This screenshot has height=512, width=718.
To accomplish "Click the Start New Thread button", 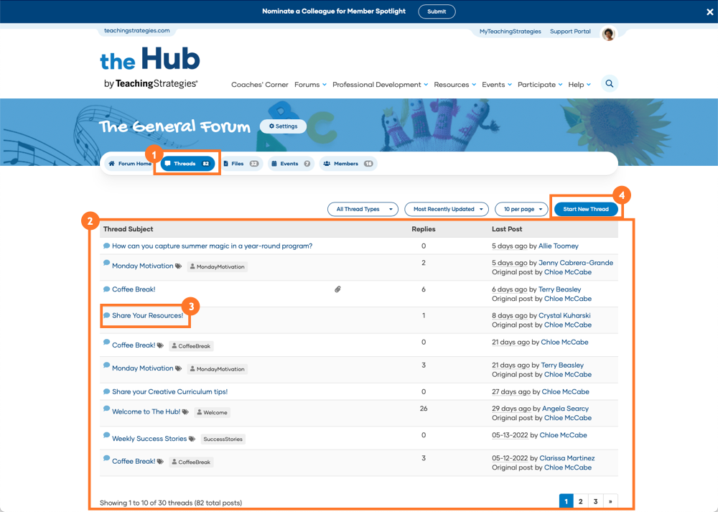I will click(x=586, y=209).
